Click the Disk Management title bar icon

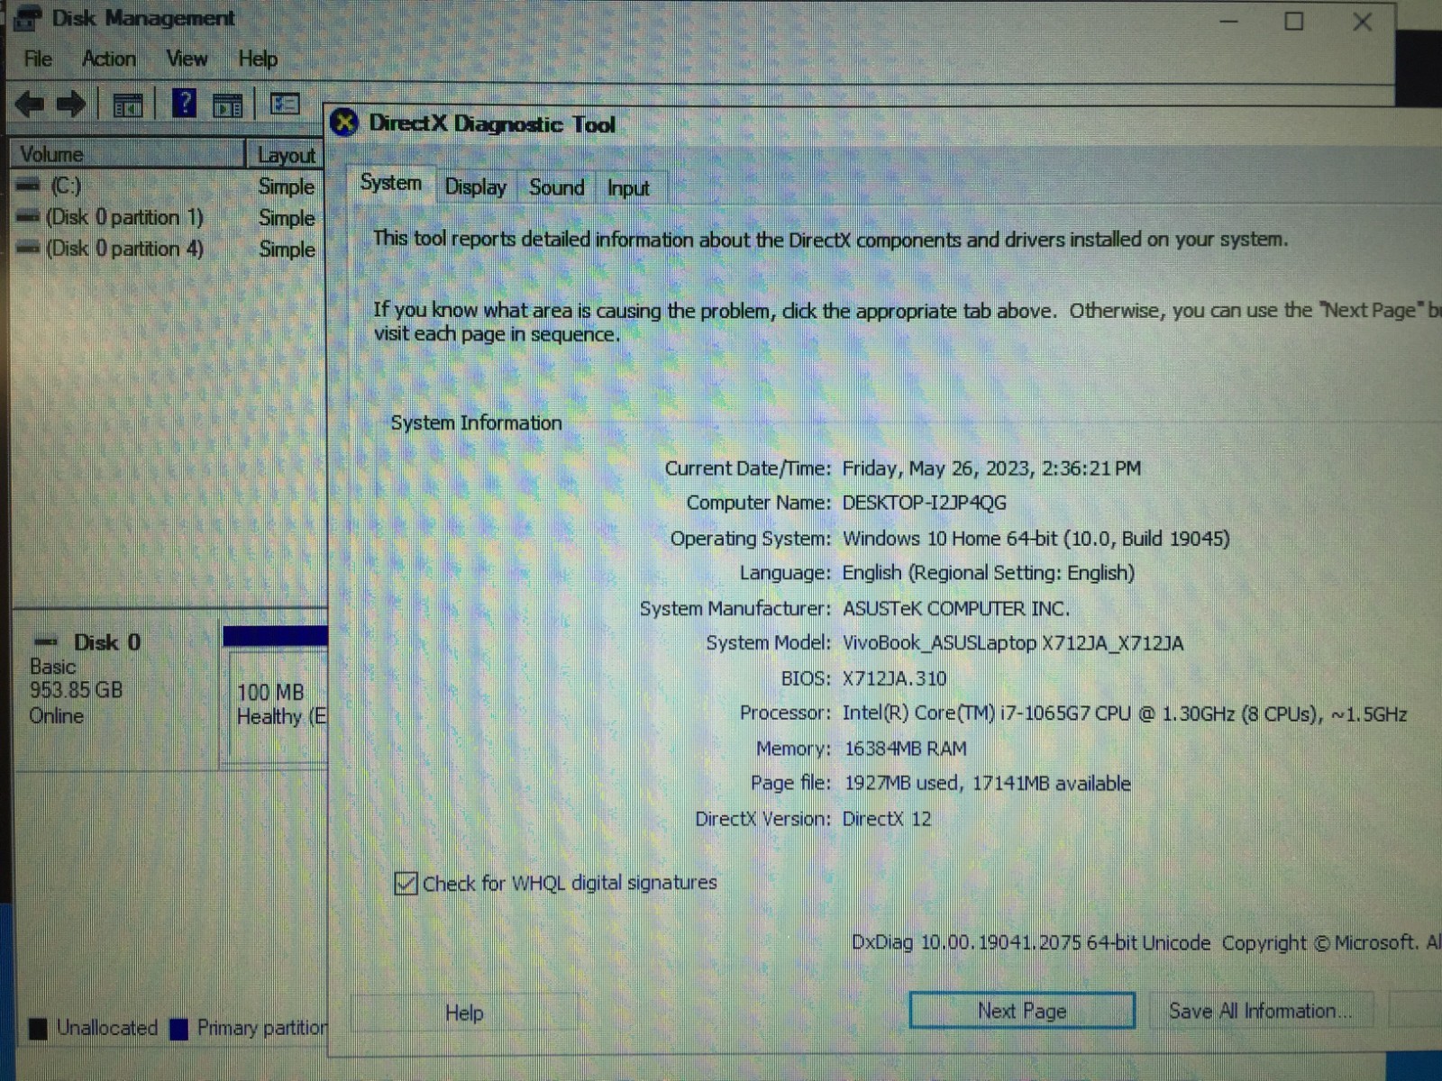pyautogui.click(x=28, y=18)
